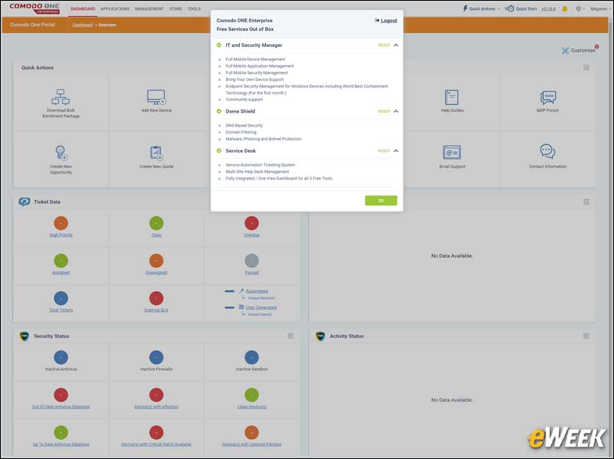Click Create New Quote clipboard icon
Screen dimensions: 614x459
(156, 153)
